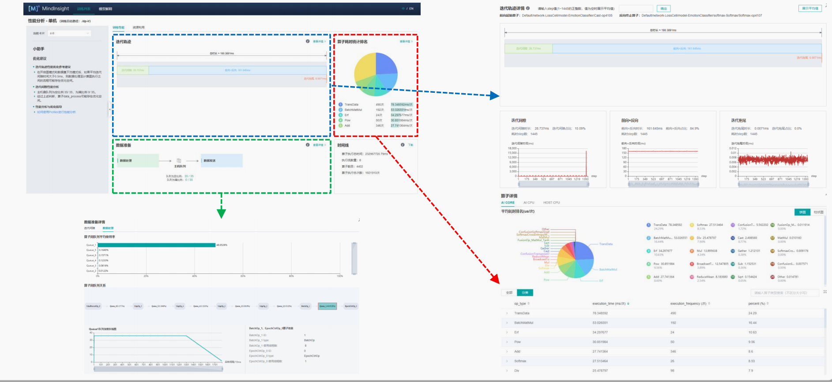Click the 数据发送 stage block
The height and width of the screenshot is (382, 832).
[222, 161]
